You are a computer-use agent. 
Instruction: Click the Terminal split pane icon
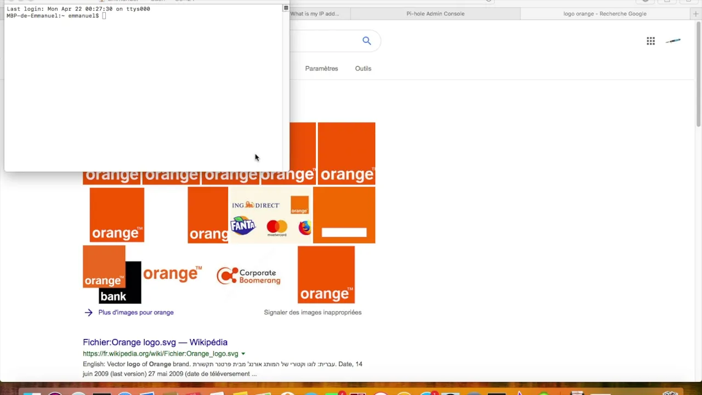click(286, 8)
